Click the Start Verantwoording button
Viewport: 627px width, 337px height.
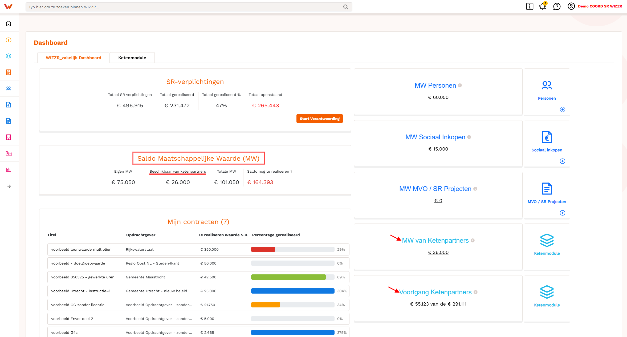pyautogui.click(x=319, y=119)
